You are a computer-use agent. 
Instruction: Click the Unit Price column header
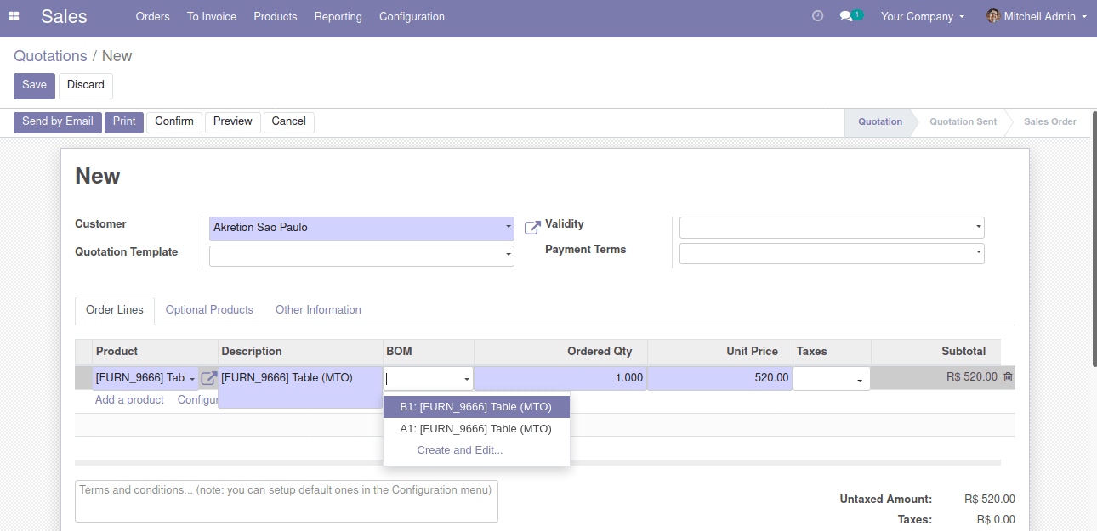(x=720, y=352)
